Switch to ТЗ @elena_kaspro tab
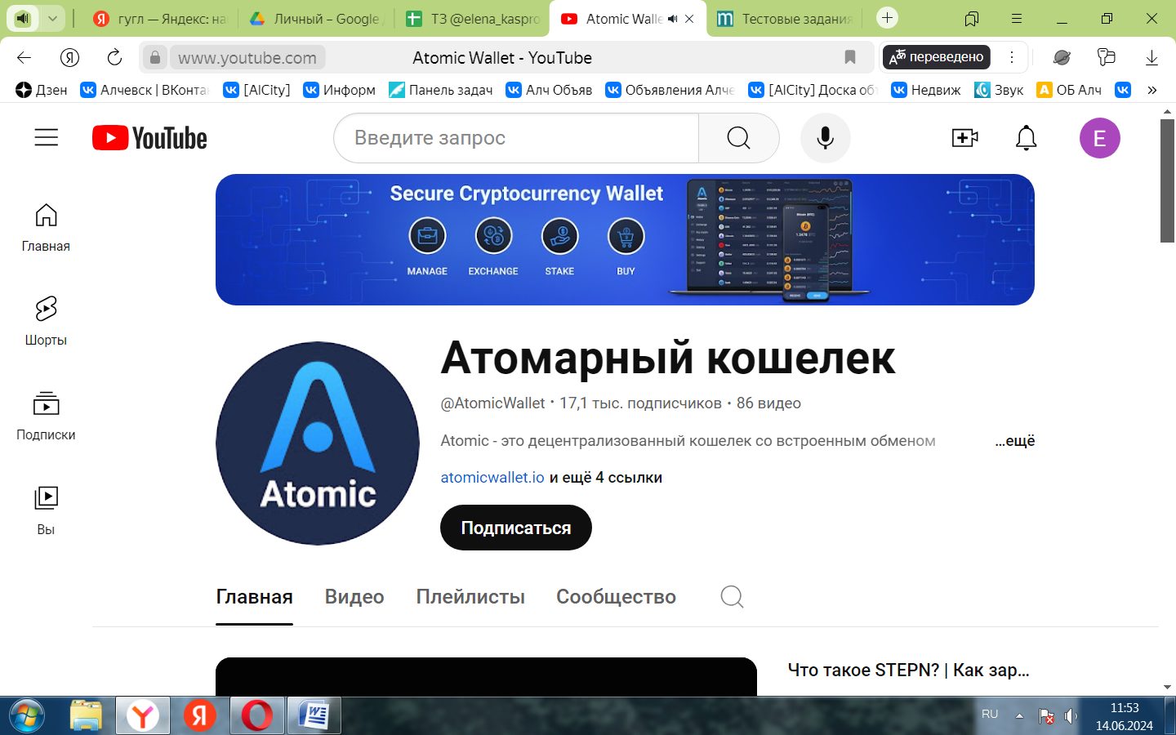The width and height of the screenshot is (1176, 735). coord(474,19)
